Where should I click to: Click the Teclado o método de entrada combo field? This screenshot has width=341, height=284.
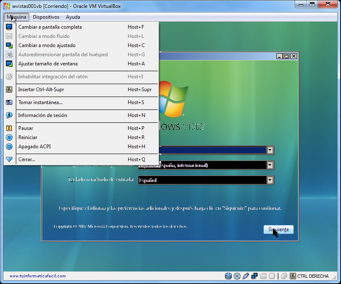(206, 180)
